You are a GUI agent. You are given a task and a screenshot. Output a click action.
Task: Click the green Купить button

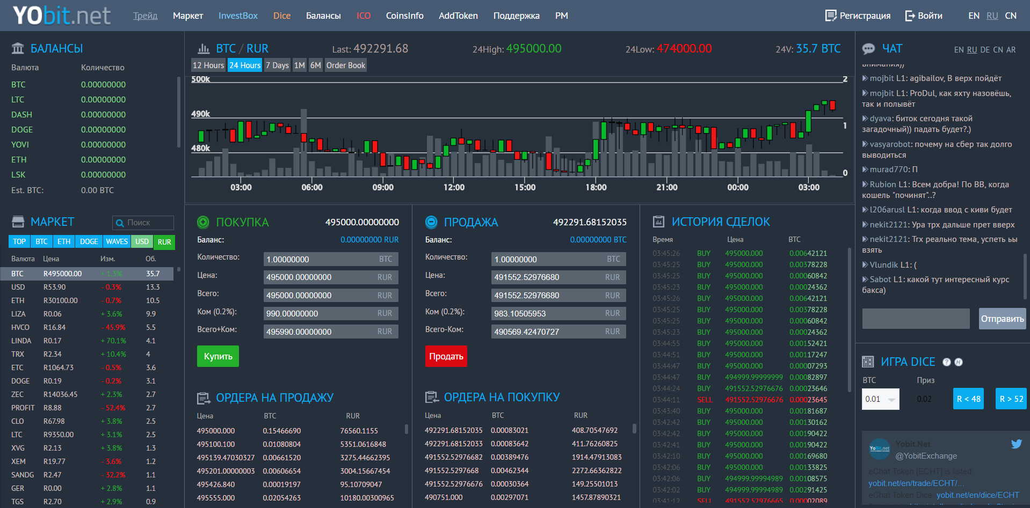(x=218, y=356)
